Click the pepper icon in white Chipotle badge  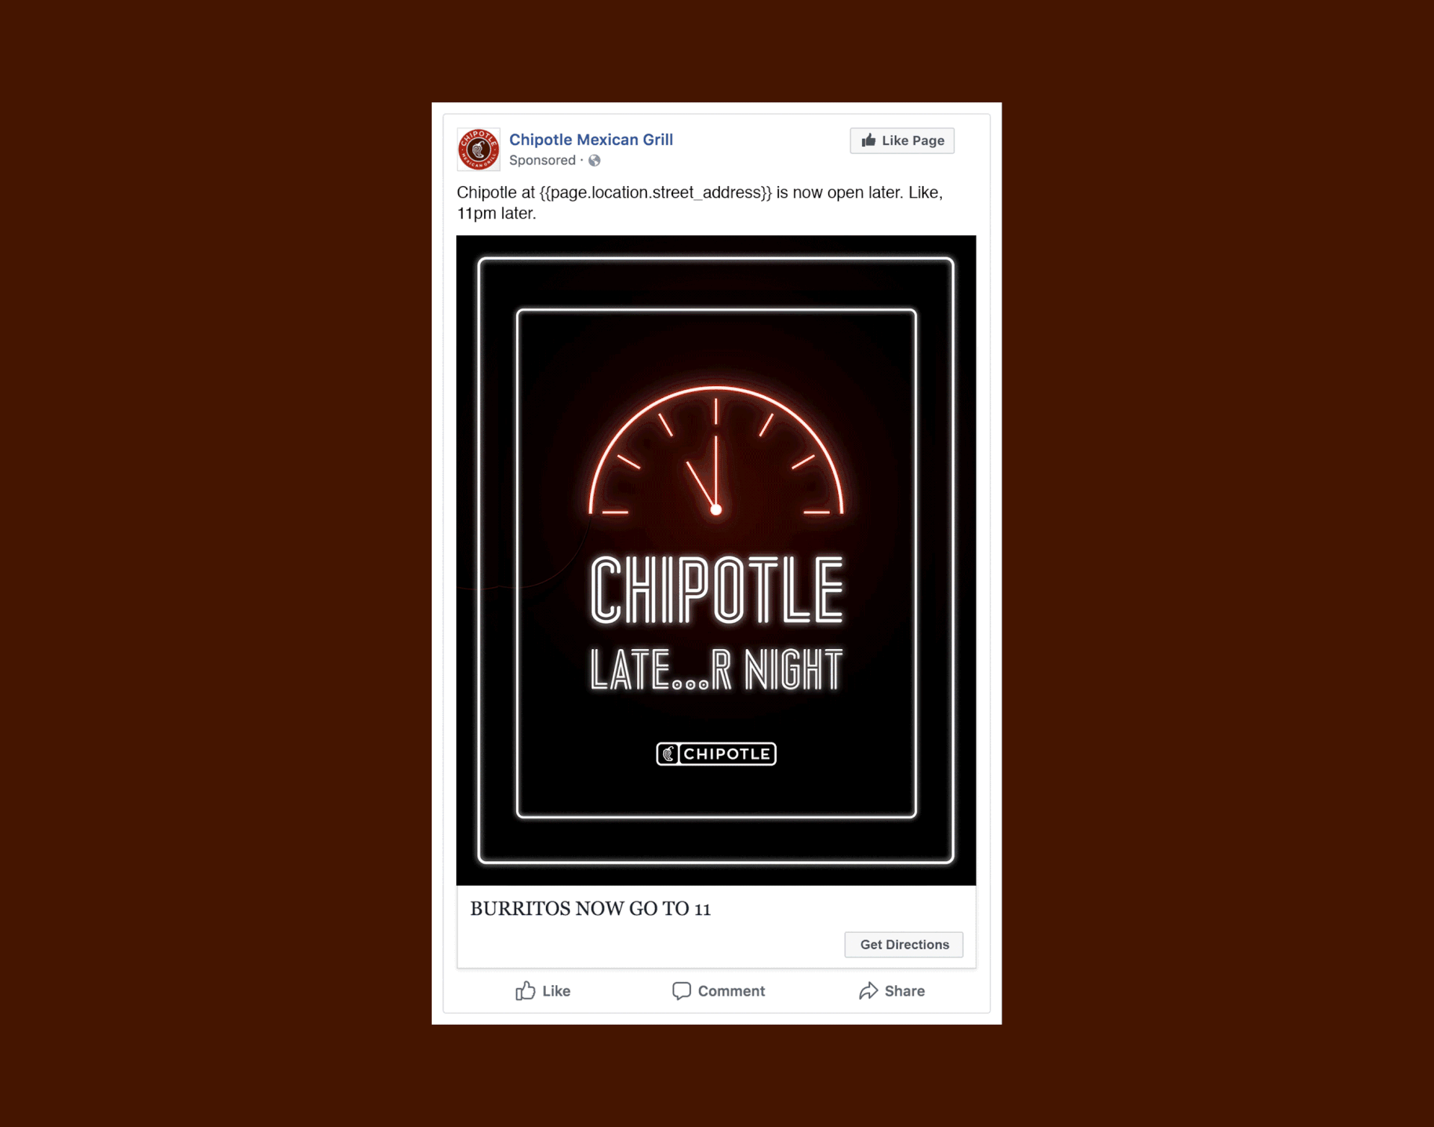[x=668, y=754]
